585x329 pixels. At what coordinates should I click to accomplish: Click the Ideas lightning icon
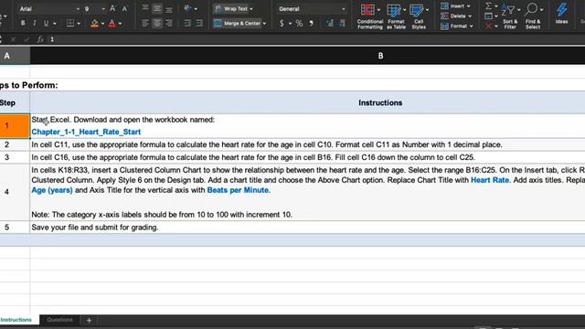coord(561,14)
